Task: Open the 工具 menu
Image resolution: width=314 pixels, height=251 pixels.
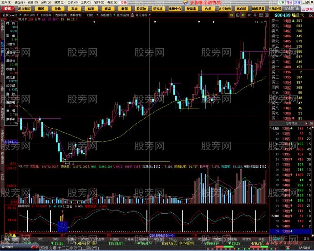Action: [x=86, y=2]
